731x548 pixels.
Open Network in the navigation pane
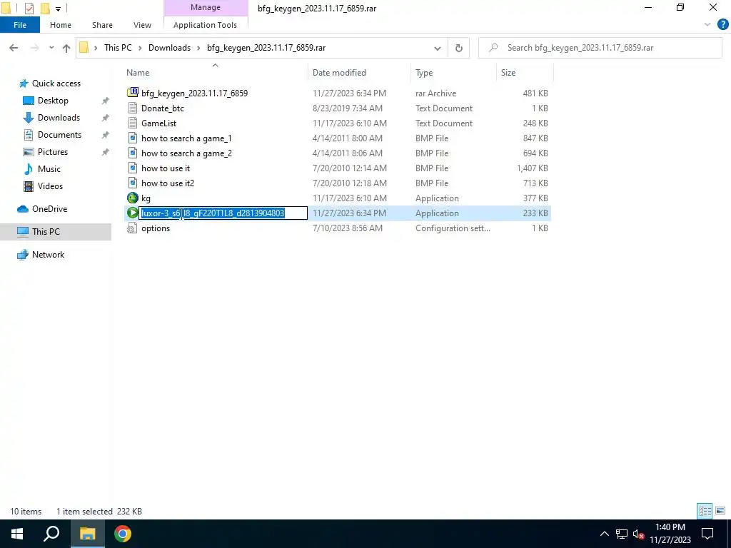tap(48, 255)
